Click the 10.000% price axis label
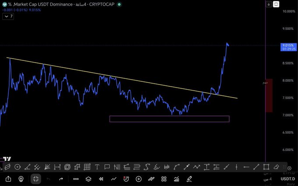Image resolution: width=298 pixels, height=186 pixels. 289,11
